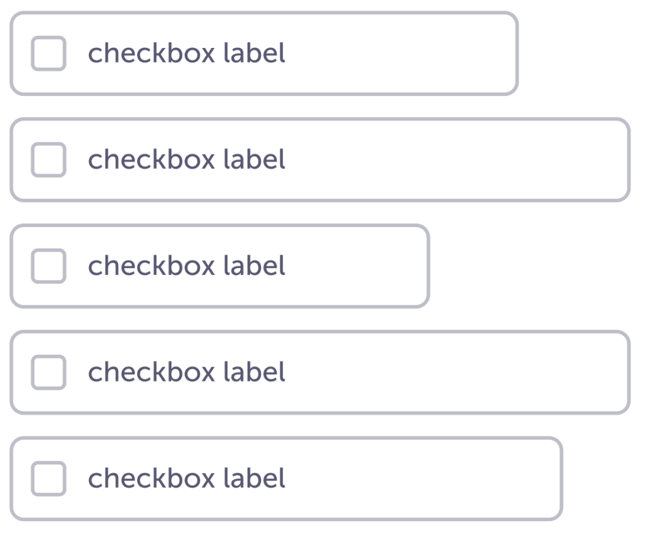The width and height of the screenshot is (647, 535).
Task: Click the first row's "checkbox label" text
Action: coord(186,54)
